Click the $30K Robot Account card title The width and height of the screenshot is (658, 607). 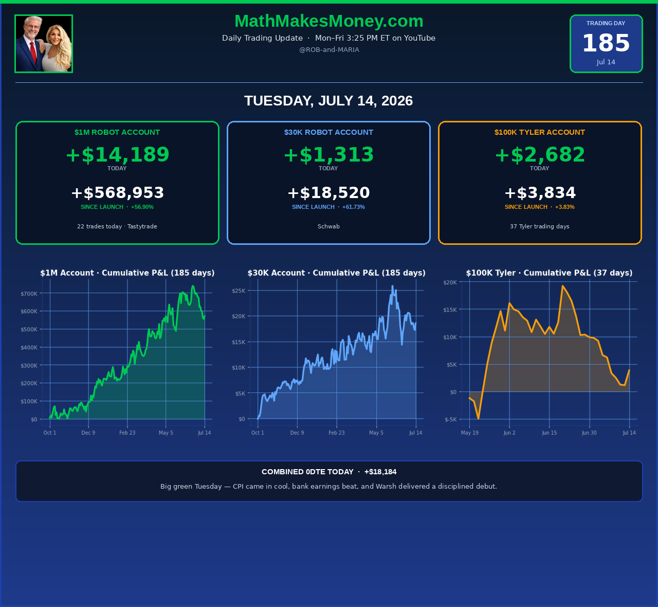coord(328,132)
